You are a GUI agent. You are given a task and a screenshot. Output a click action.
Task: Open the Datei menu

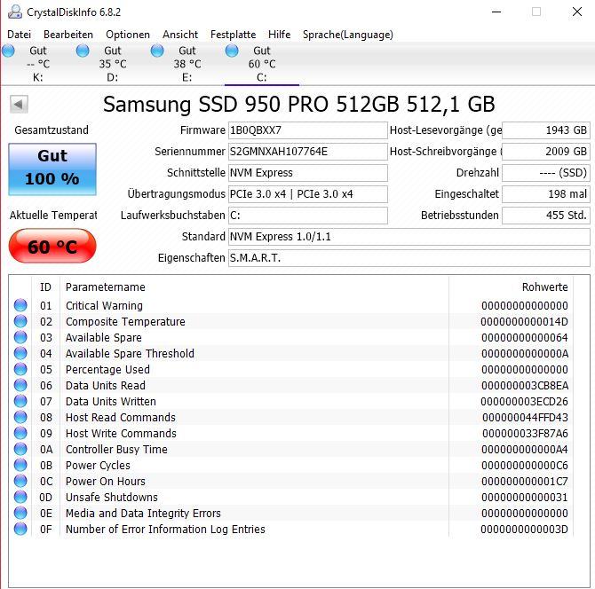[x=19, y=35]
